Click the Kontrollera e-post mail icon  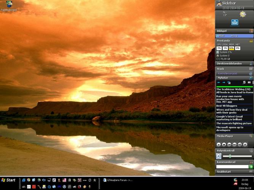pyautogui.click(x=251, y=73)
